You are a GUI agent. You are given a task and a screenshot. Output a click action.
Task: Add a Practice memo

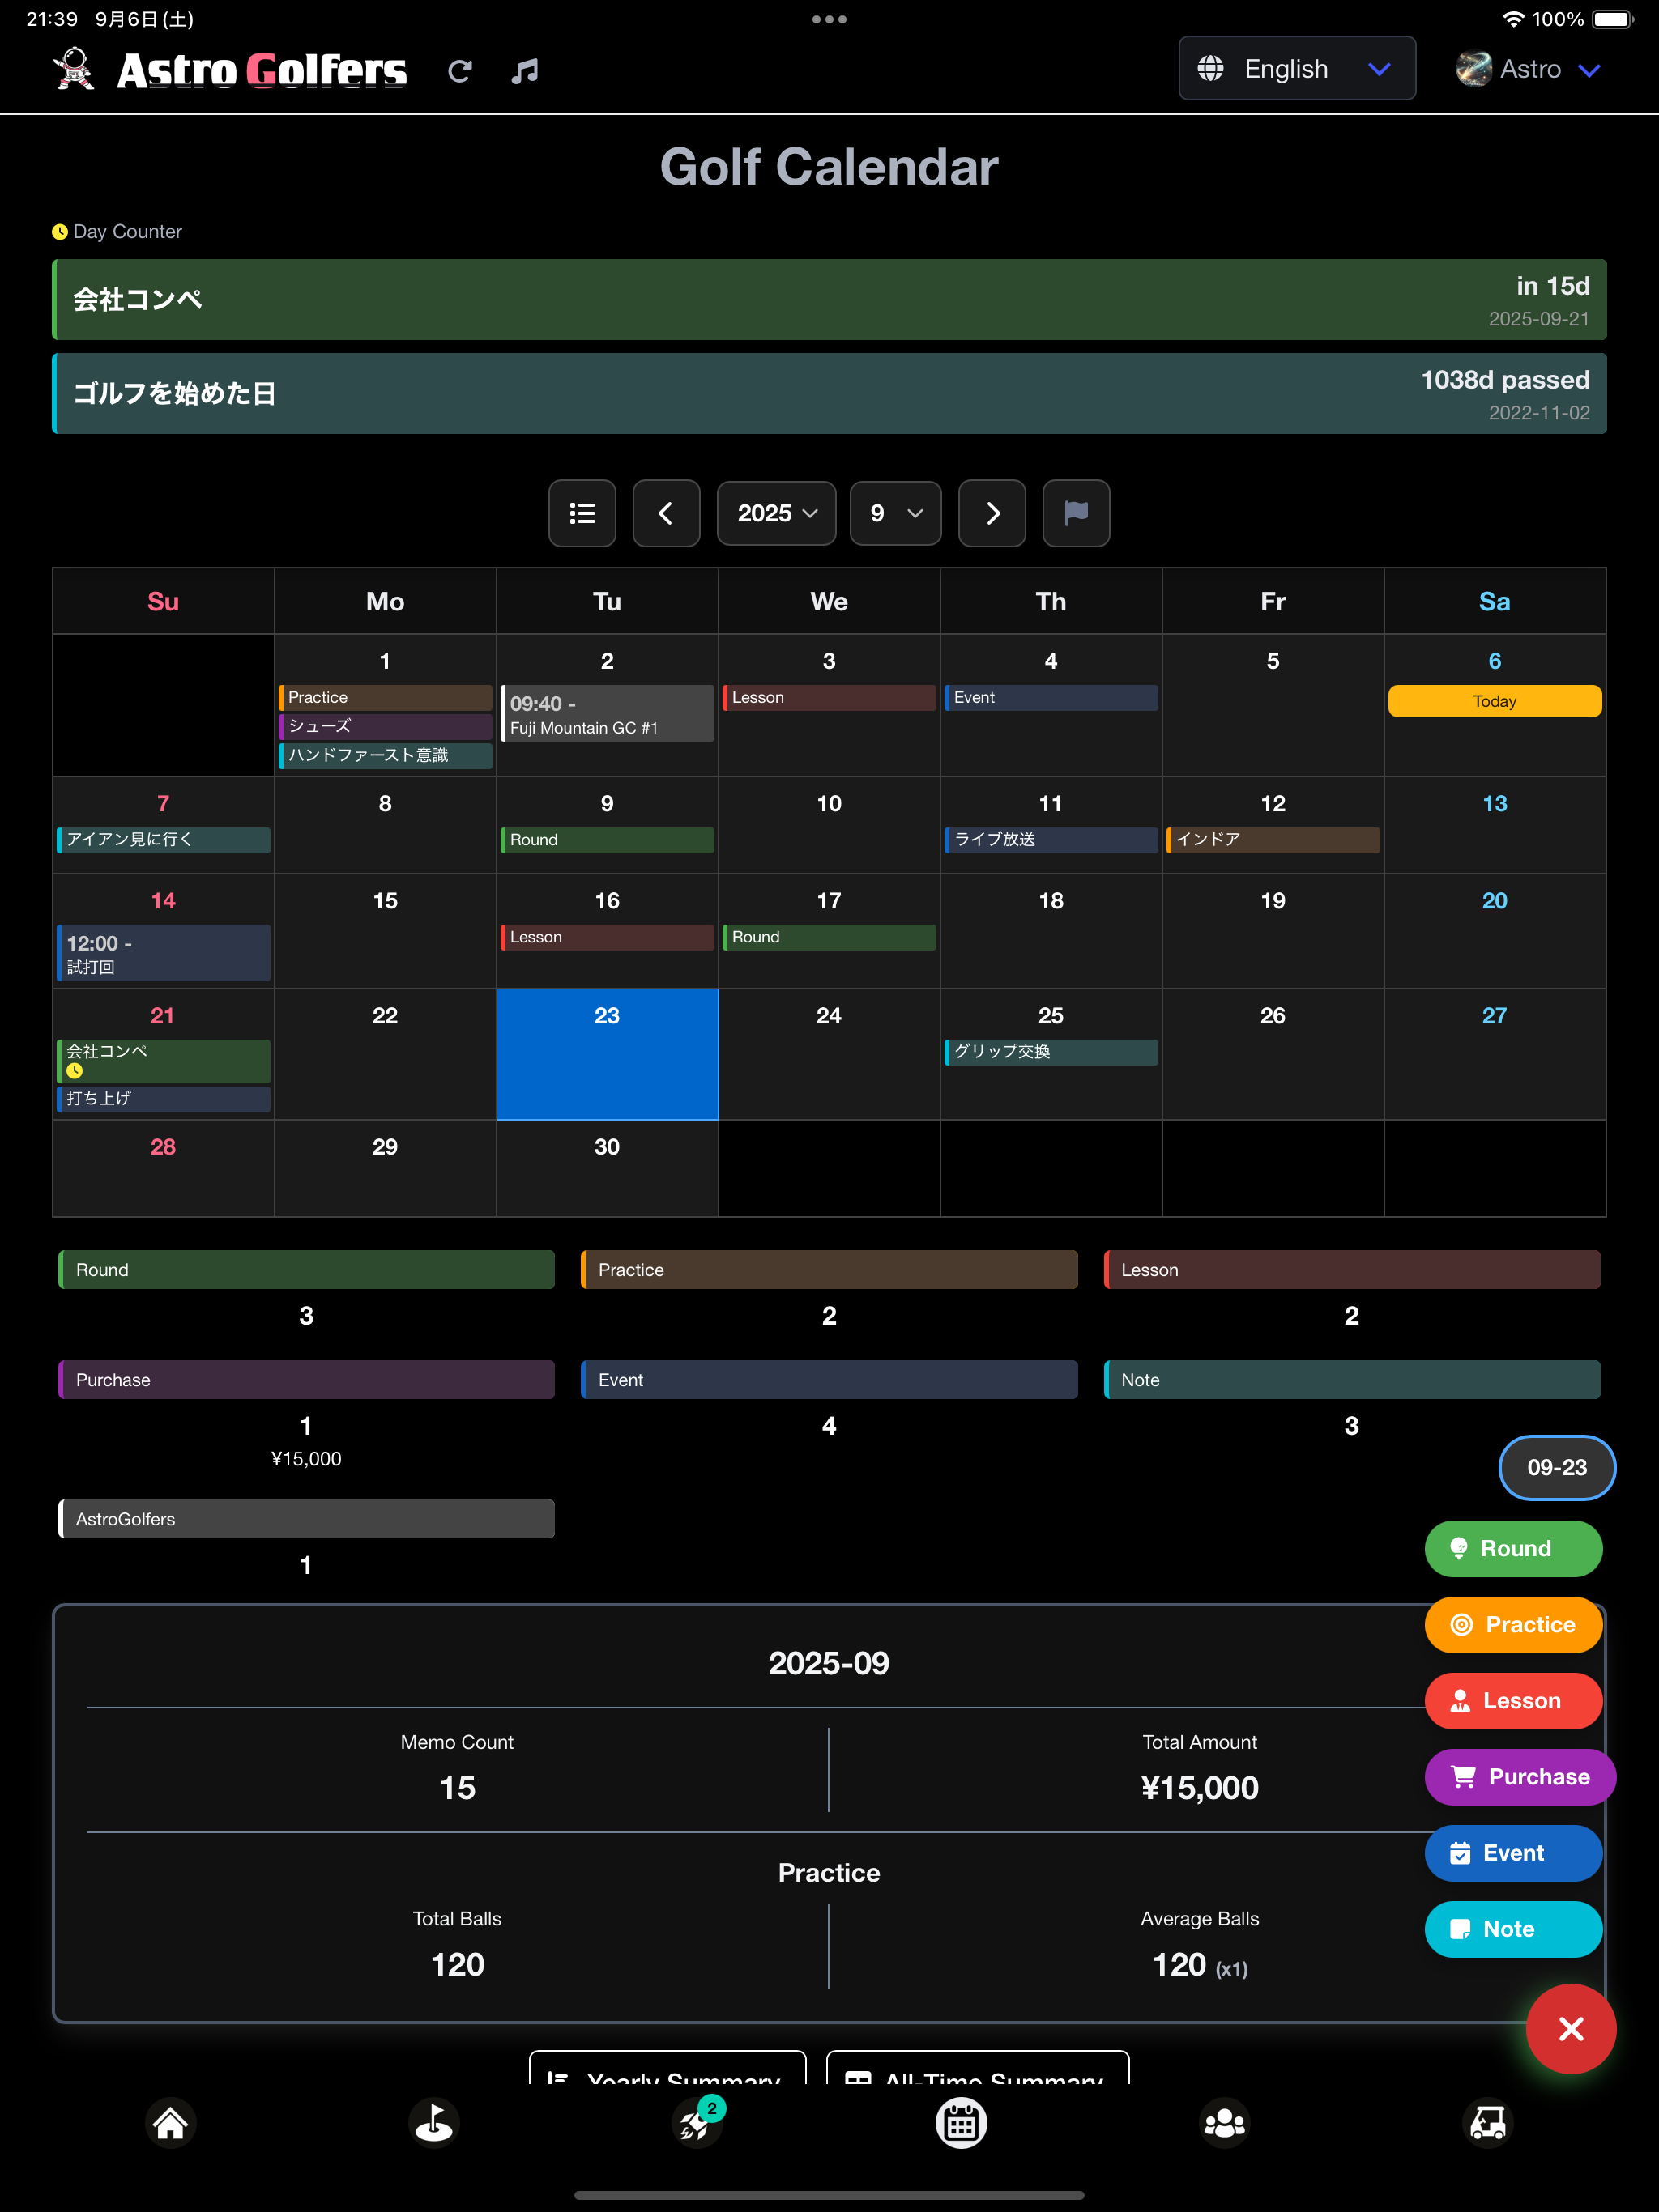point(1513,1625)
